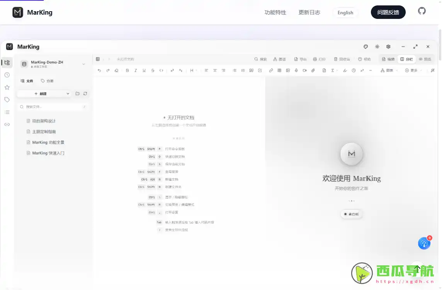Viewport: 442px width, 290px height.
Task: Click the 帮助 help button
Action: tap(364, 59)
